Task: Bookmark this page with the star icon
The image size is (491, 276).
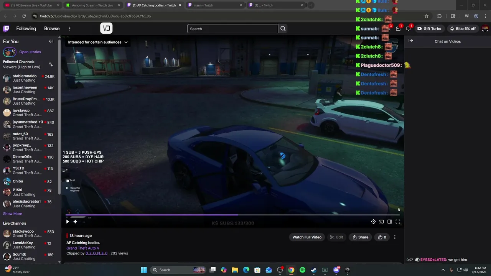Action: click(427, 16)
